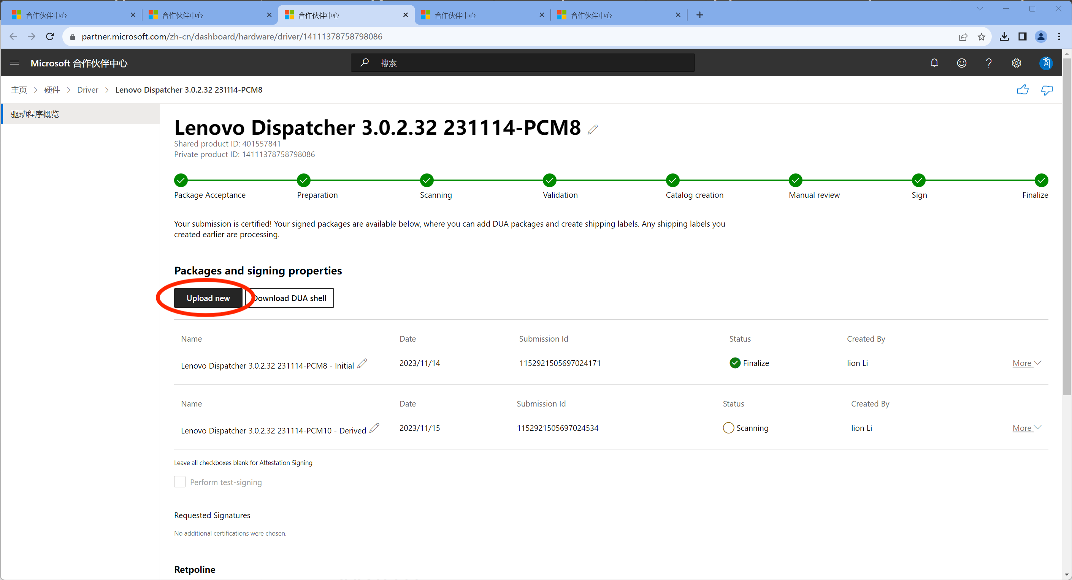
Task: Click the Upload new button
Action: click(208, 298)
